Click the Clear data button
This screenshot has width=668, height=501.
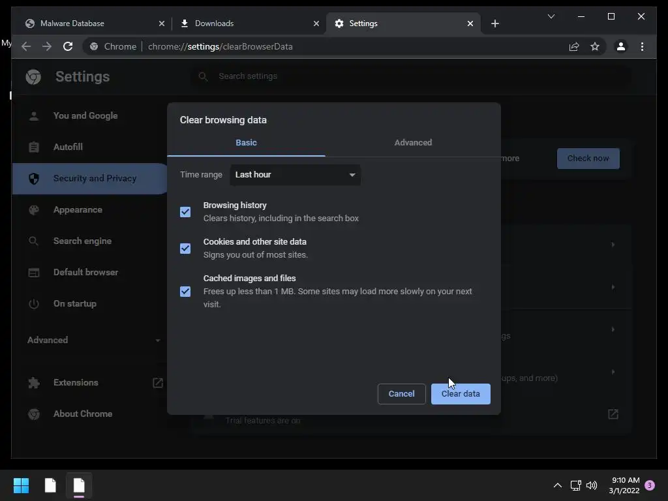[x=461, y=394]
